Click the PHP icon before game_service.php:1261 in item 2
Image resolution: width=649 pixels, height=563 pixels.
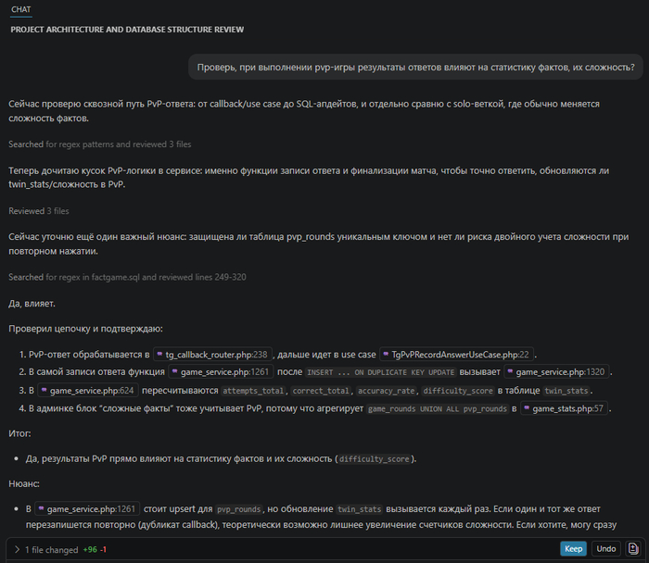[174, 372]
